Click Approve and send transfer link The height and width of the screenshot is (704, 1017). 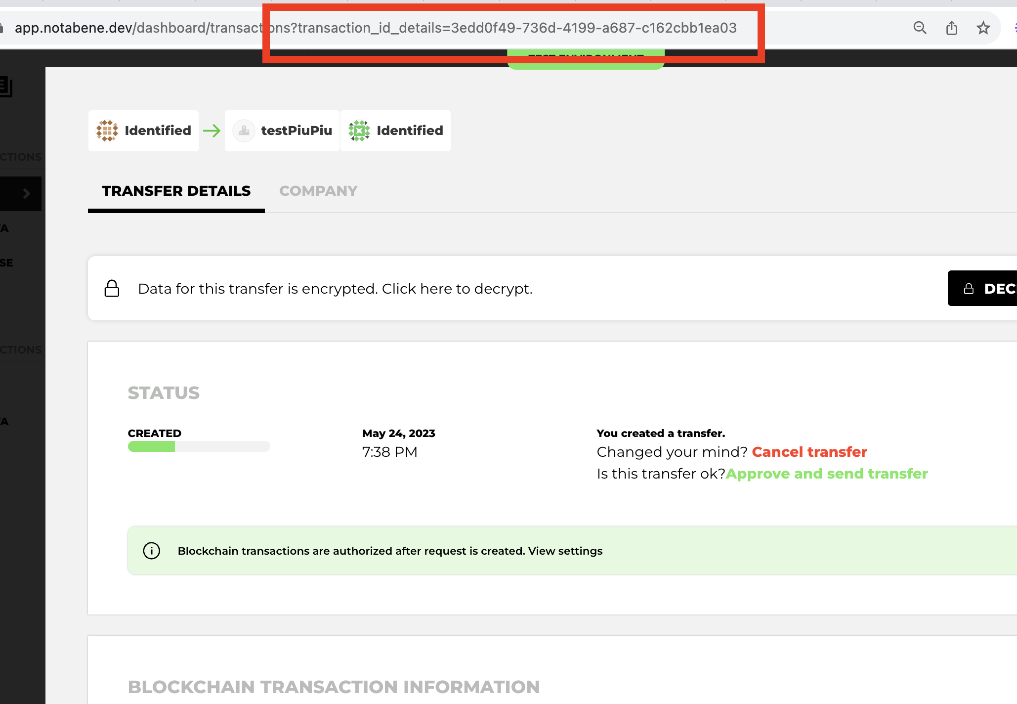[x=827, y=474]
